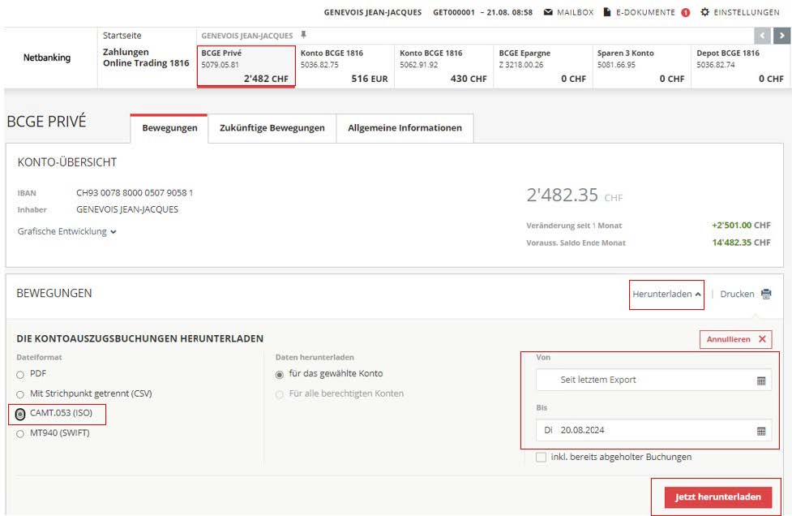The image size is (792, 516).
Task: Open E-Dokumente link
Action: click(x=645, y=12)
